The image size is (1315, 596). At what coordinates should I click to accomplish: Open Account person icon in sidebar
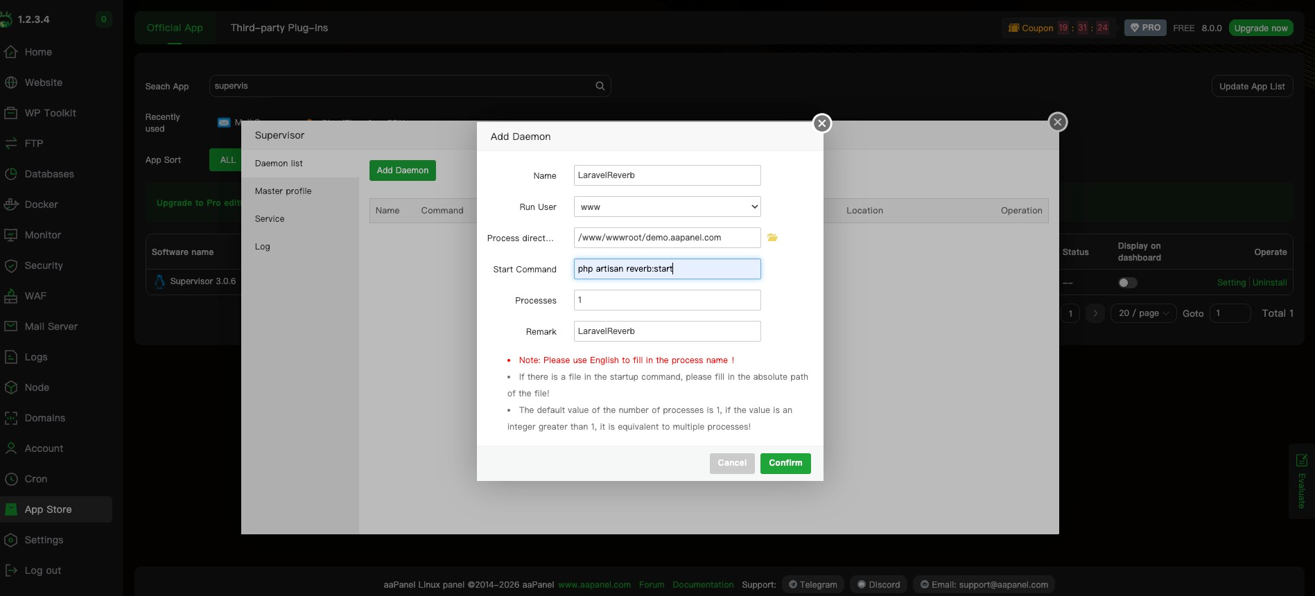(x=11, y=448)
